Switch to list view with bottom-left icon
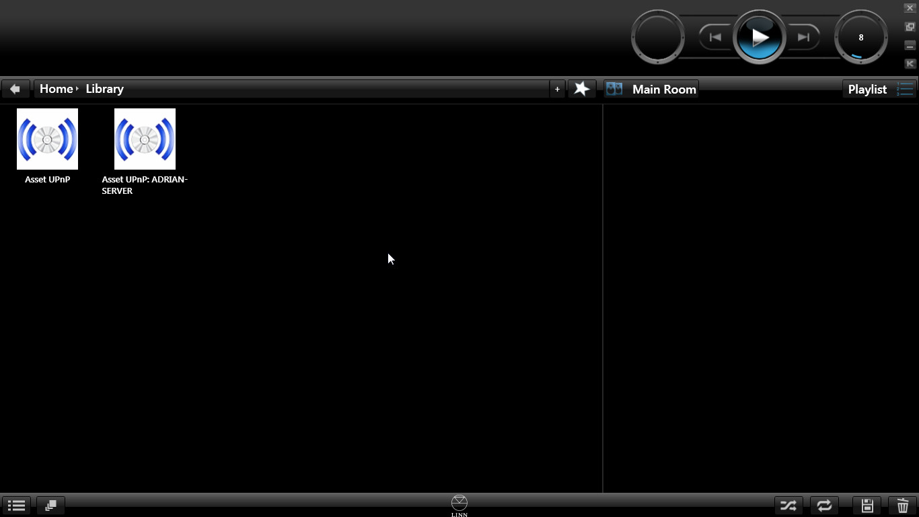Screen dimensions: 919x517 (x=16, y=506)
